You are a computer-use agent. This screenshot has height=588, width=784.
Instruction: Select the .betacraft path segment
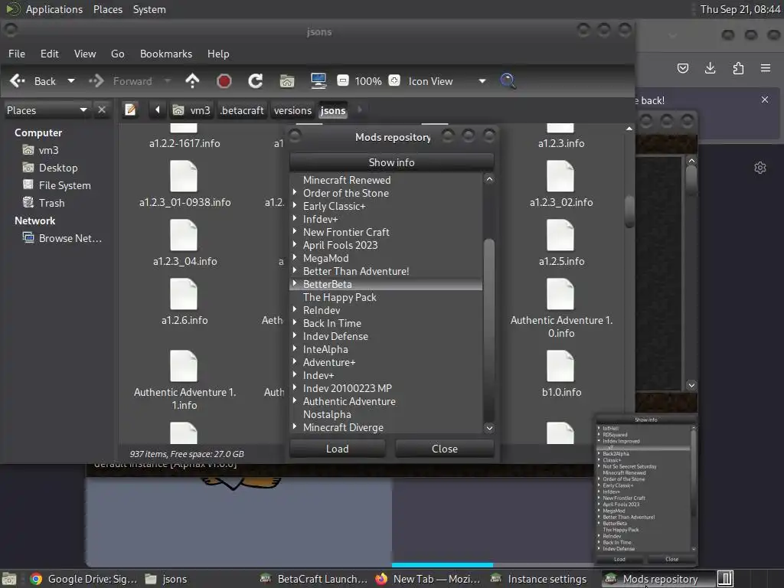pos(242,110)
